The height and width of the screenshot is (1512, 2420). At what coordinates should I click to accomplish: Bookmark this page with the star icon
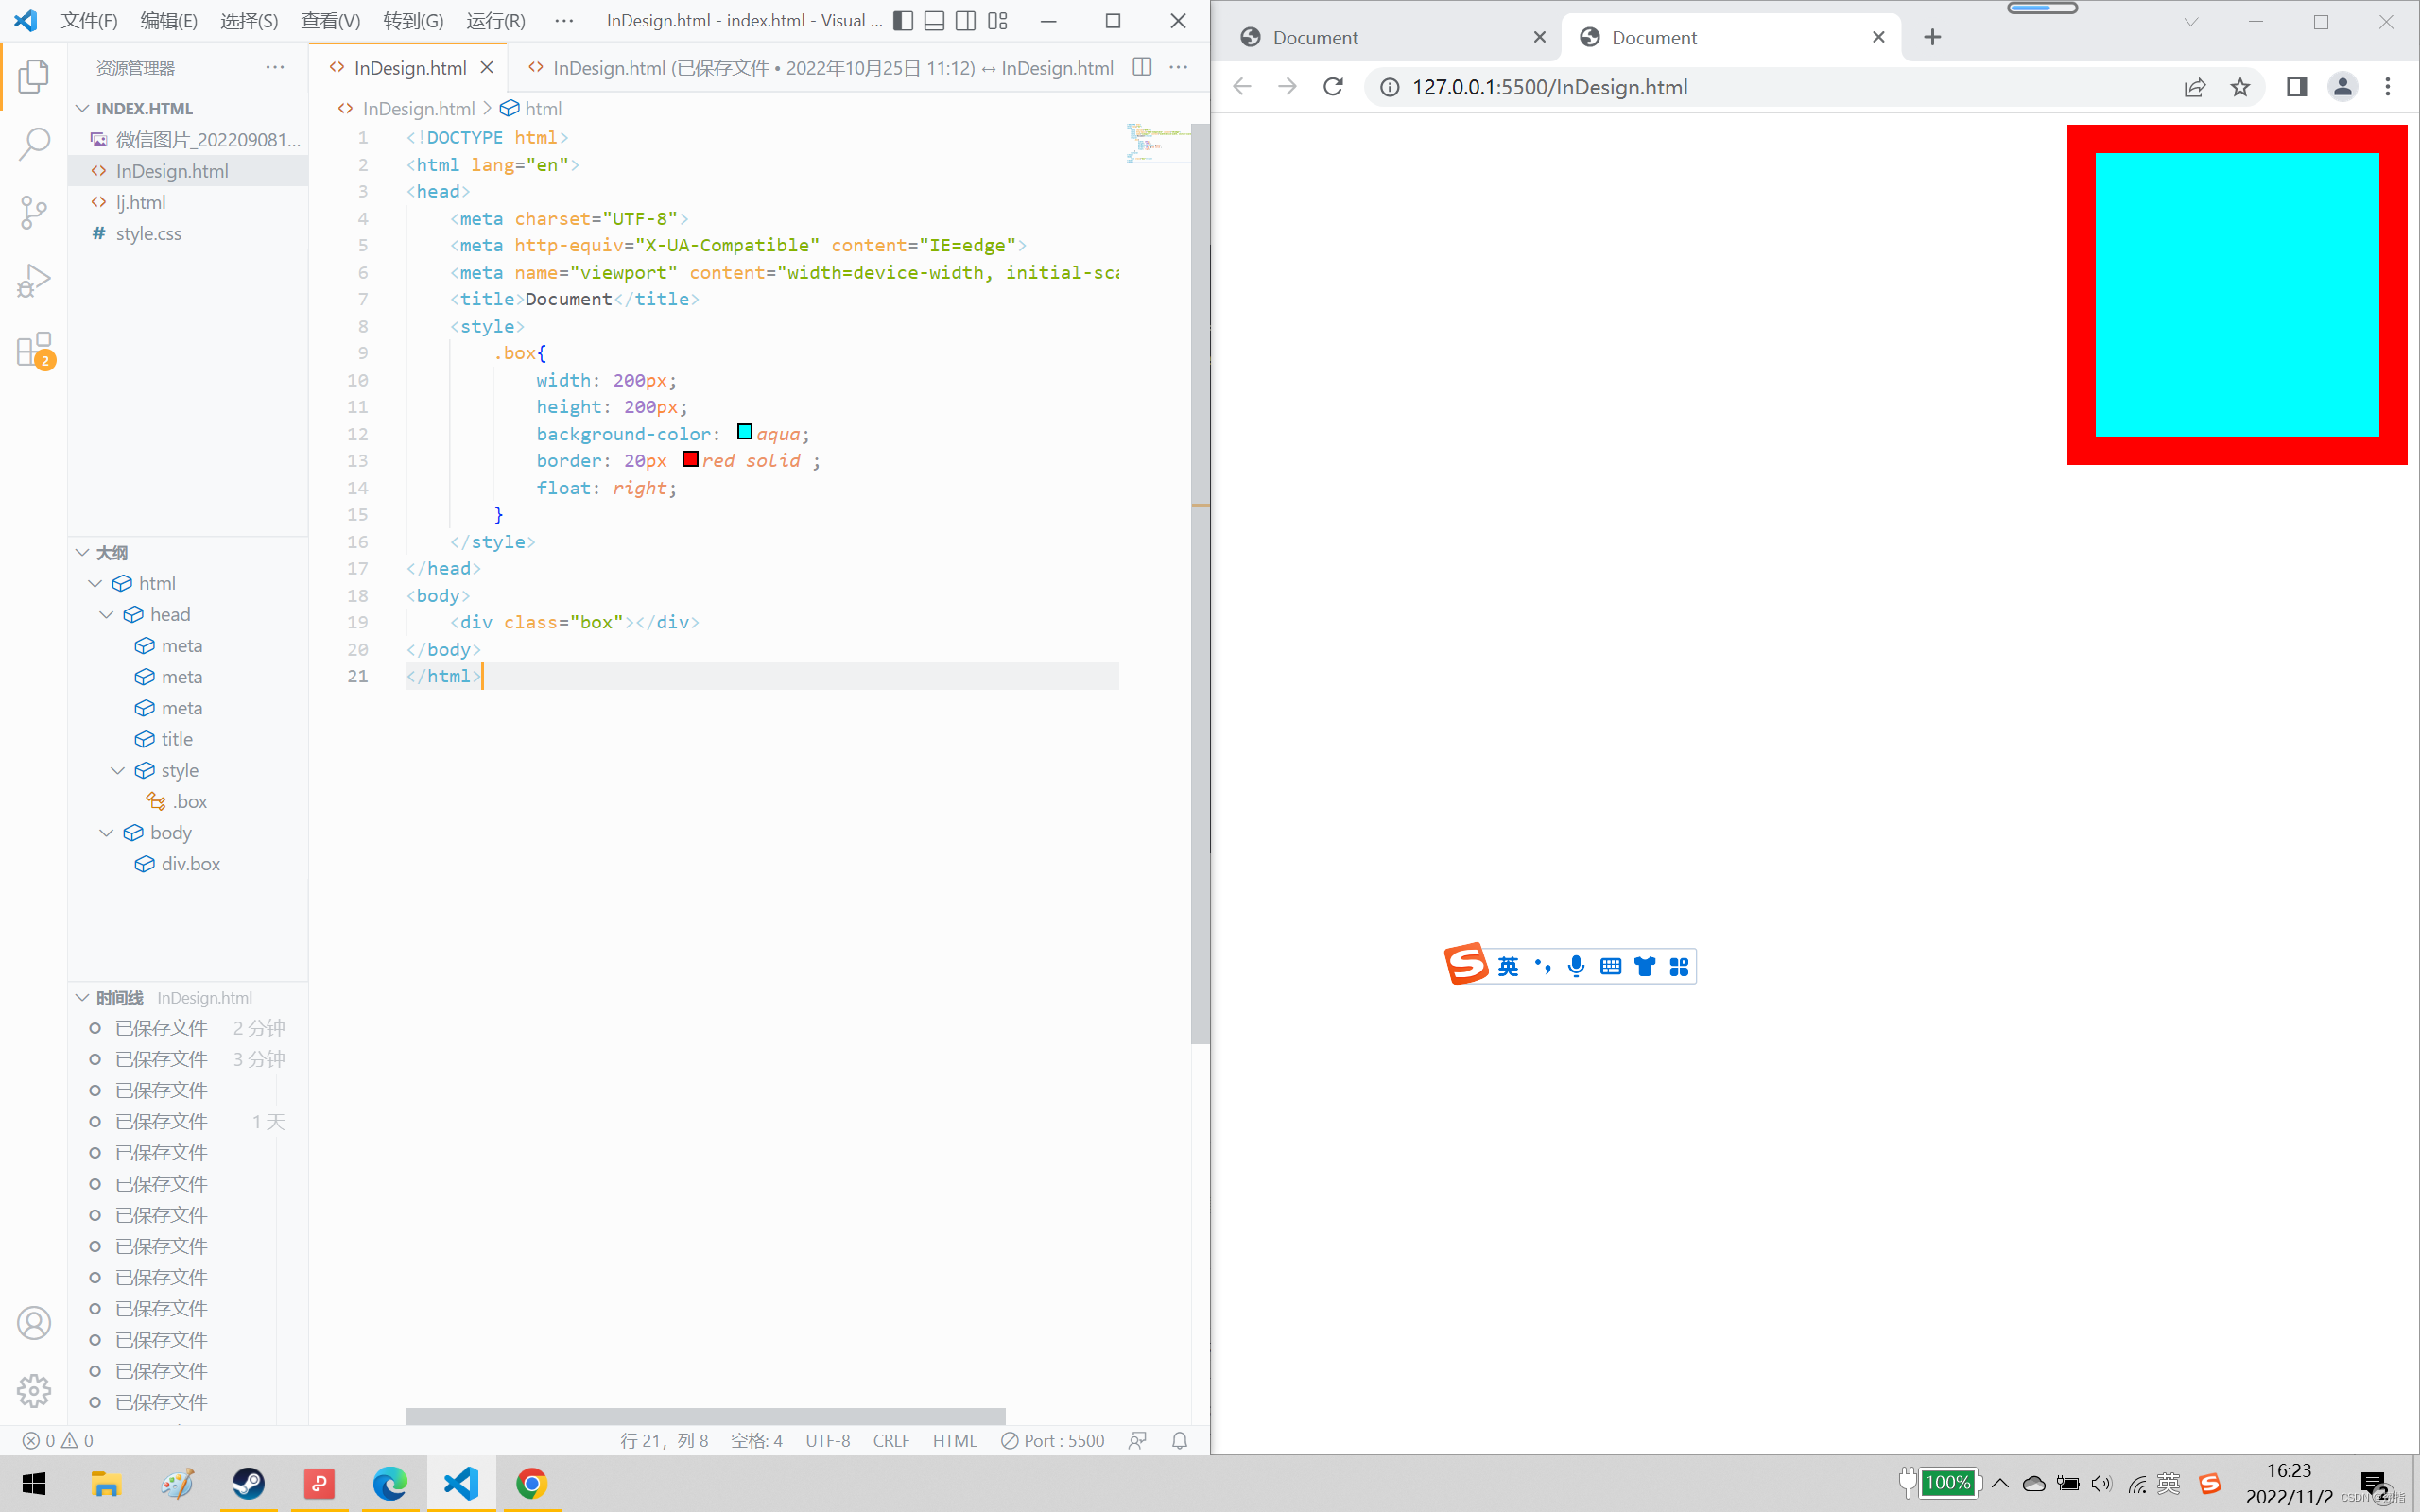2240,87
